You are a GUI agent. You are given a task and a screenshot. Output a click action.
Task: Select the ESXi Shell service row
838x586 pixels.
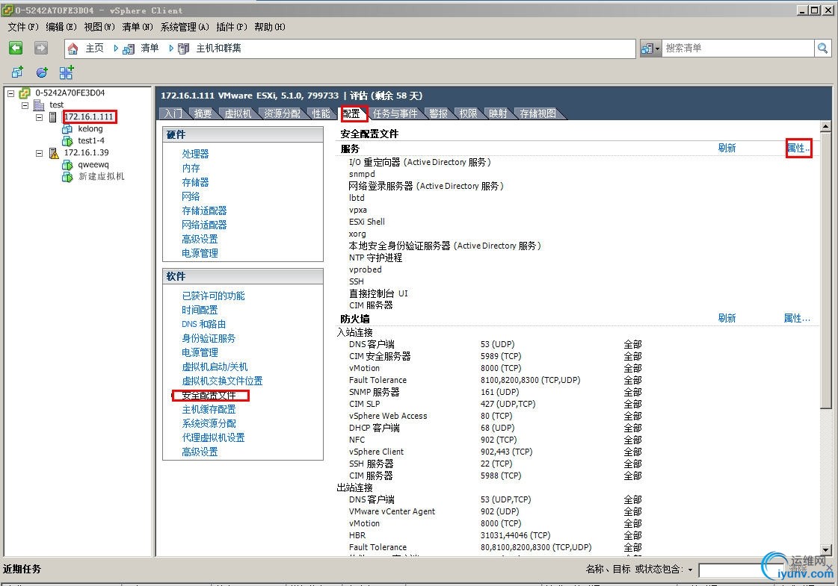[366, 222]
